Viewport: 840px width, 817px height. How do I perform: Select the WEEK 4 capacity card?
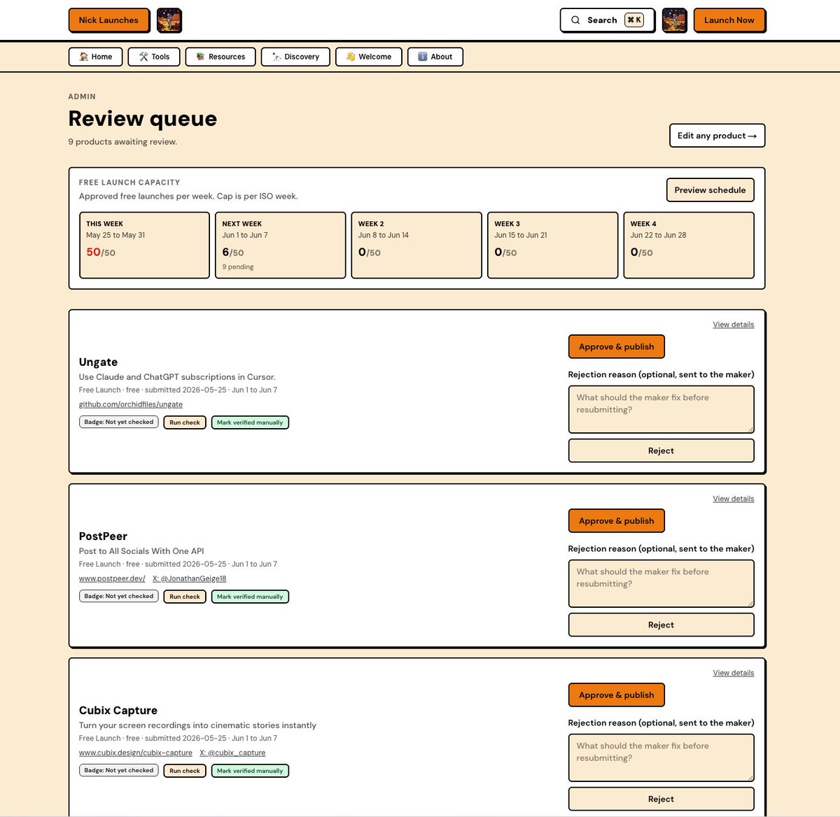tap(689, 246)
